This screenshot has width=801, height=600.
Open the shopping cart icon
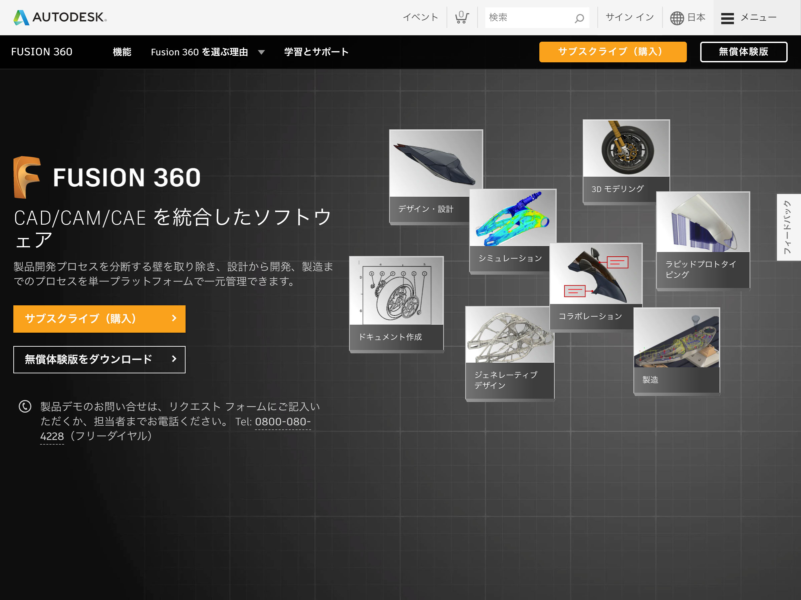(x=462, y=17)
